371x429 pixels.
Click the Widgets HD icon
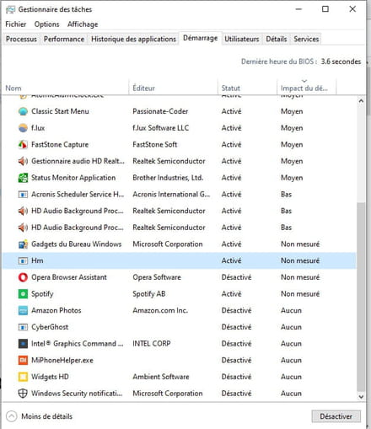click(x=23, y=377)
